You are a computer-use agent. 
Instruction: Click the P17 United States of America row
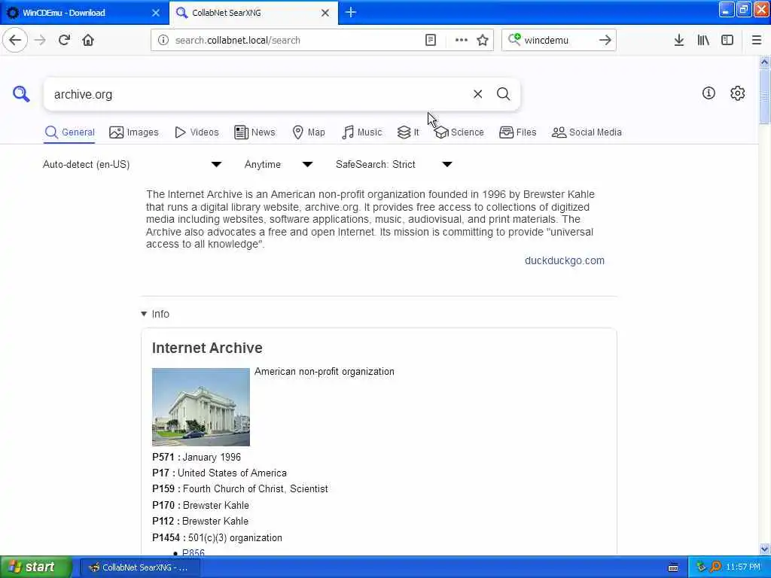[x=219, y=473]
